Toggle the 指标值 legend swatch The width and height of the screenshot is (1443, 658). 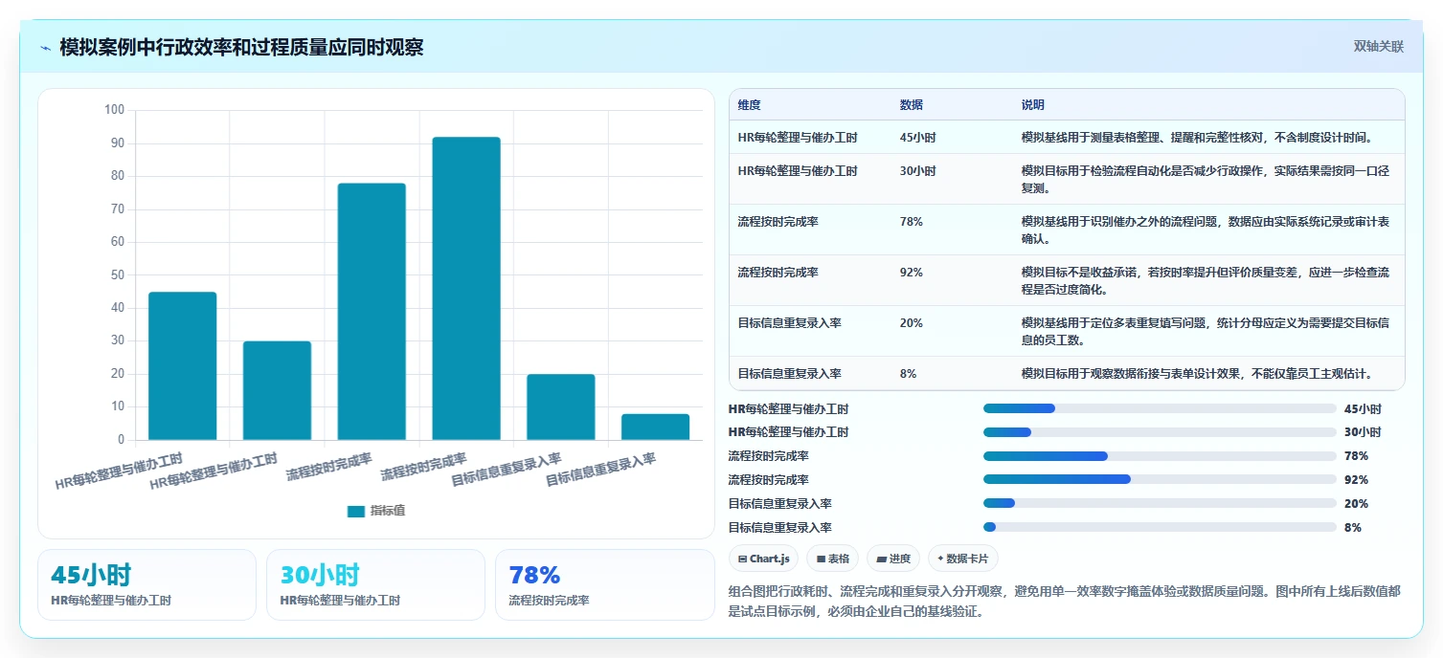356,511
